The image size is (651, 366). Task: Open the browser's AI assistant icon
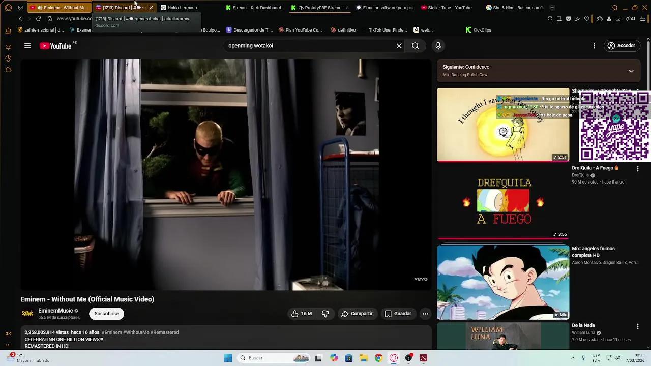tap(631, 19)
